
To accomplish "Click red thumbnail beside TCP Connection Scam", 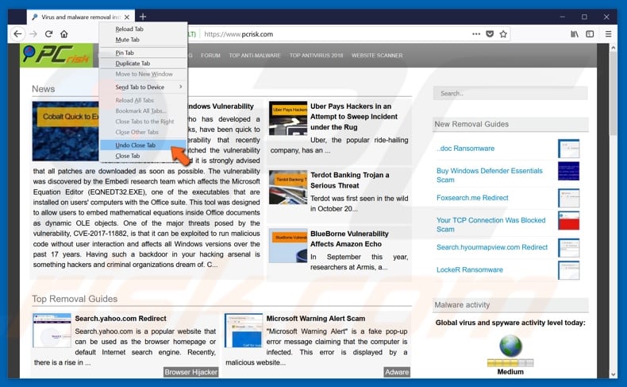I will coord(568,222).
